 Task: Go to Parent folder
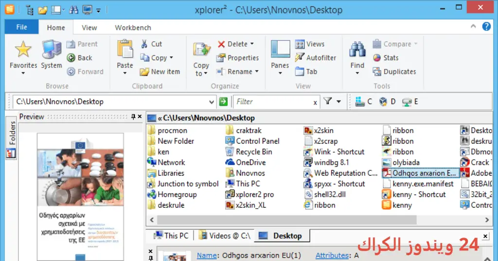coord(82,44)
